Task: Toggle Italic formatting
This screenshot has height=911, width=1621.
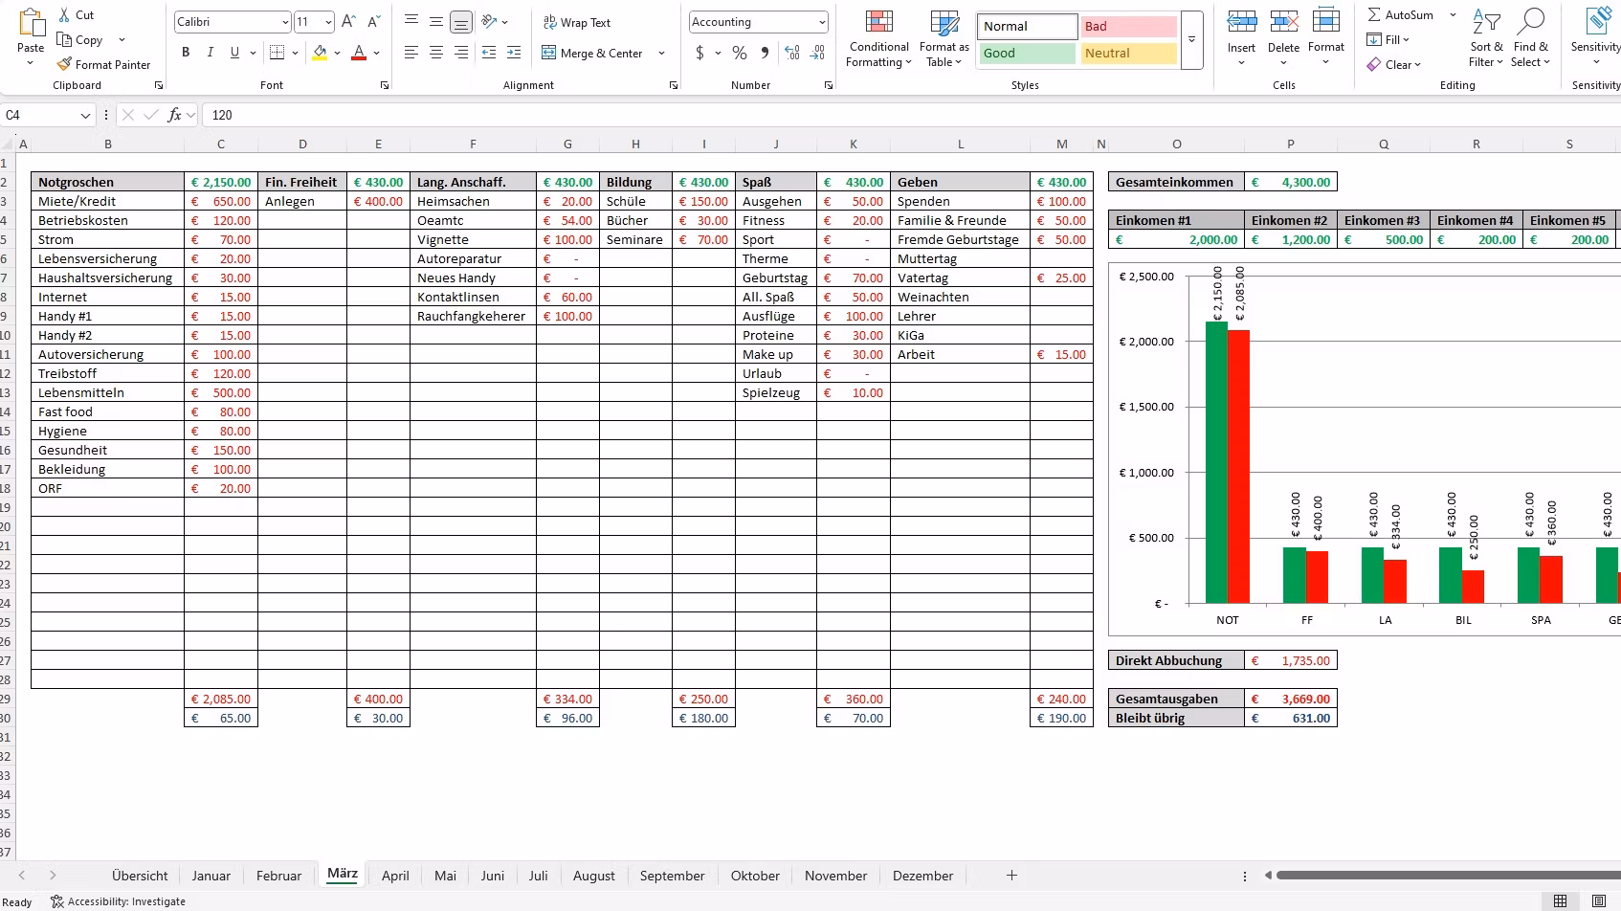Action: [x=211, y=54]
